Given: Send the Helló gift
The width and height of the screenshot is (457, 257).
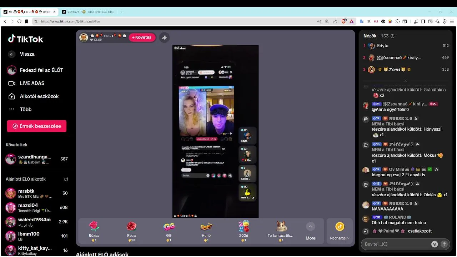Looking at the screenshot, I should (206, 231).
